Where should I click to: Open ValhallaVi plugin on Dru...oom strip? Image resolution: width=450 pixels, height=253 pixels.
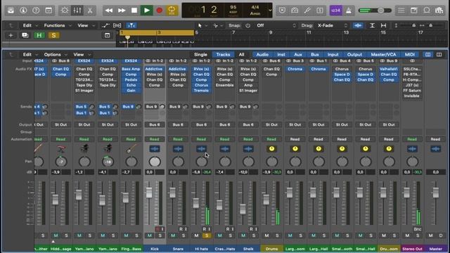click(x=389, y=69)
